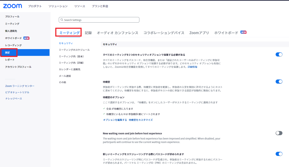289x167 pixels.
Task: Open 個人連絡先 in the sidebar
Action: point(11,31)
